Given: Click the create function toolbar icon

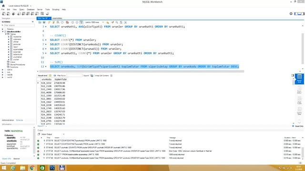Looking at the screenshot, I should click(x=37, y=14).
